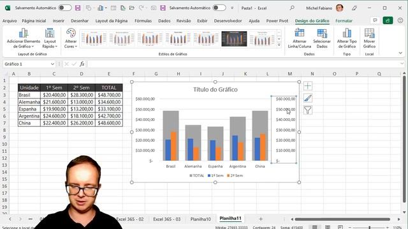The height and width of the screenshot is (229, 408).
Task: Switch to sheet Planilha10
Action: click(201, 219)
